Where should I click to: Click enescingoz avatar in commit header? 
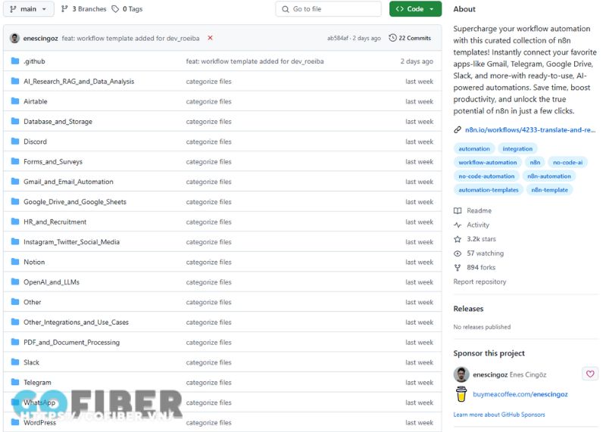point(14,39)
